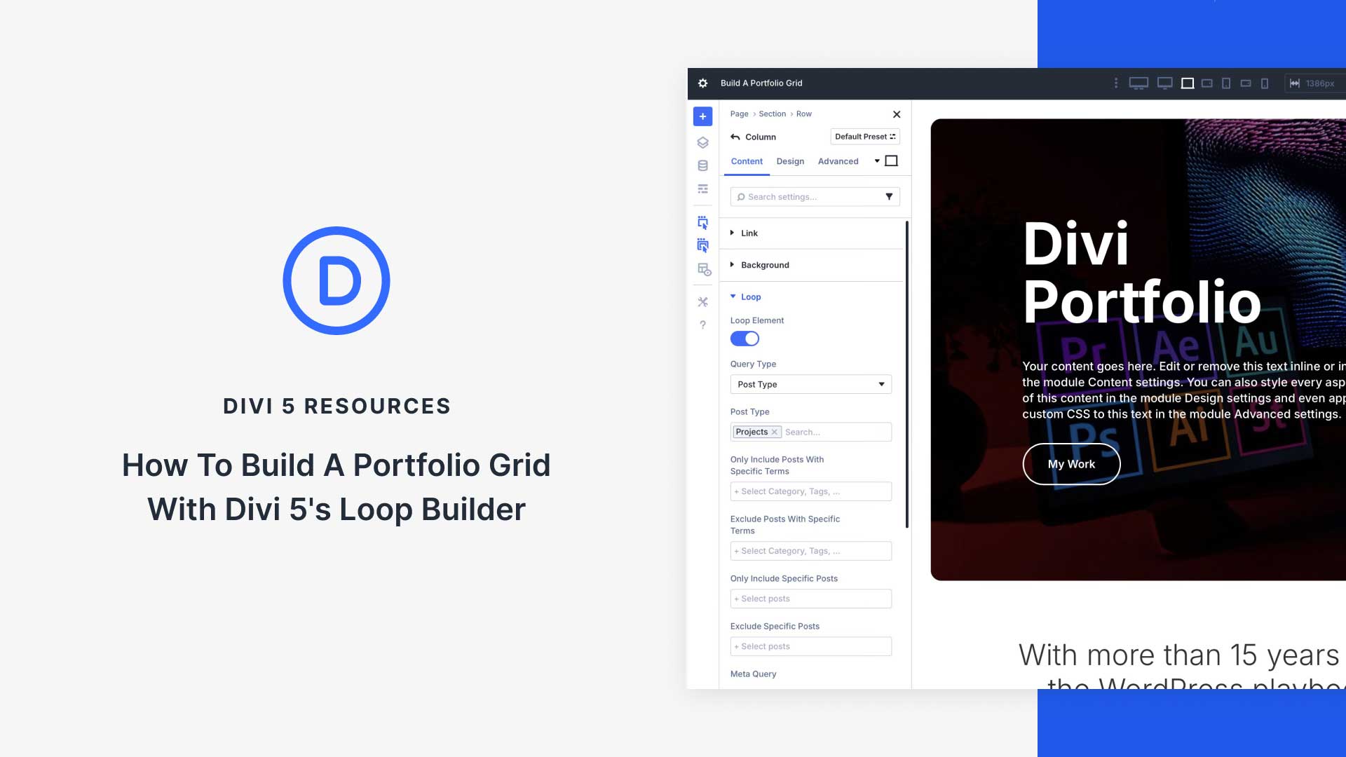Screen dimensions: 1346x757
Task: Click the wrench and screwdriver tools icon
Action: (703, 302)
